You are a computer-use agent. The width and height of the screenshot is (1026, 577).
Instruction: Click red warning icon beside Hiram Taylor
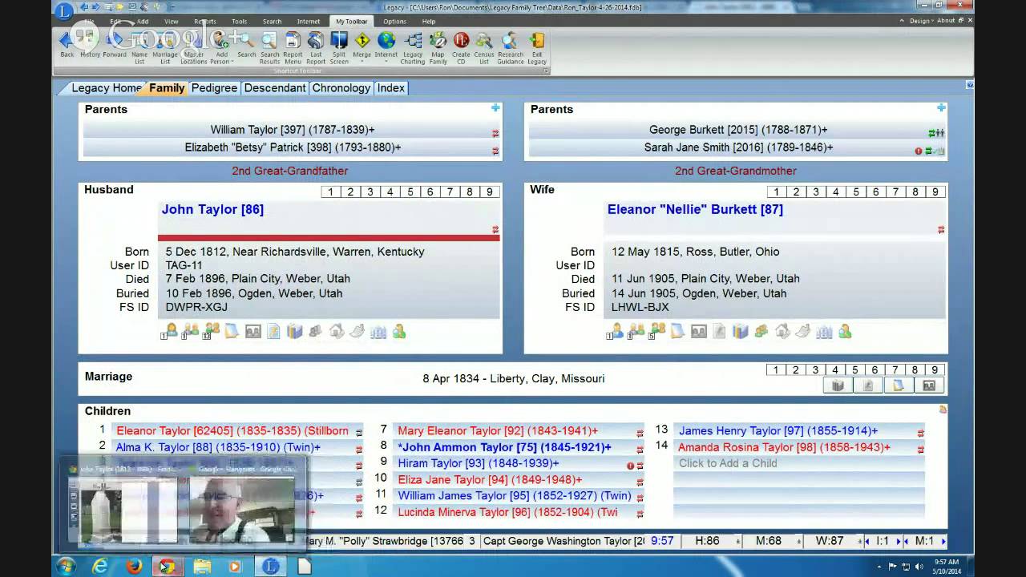[630, 466]
